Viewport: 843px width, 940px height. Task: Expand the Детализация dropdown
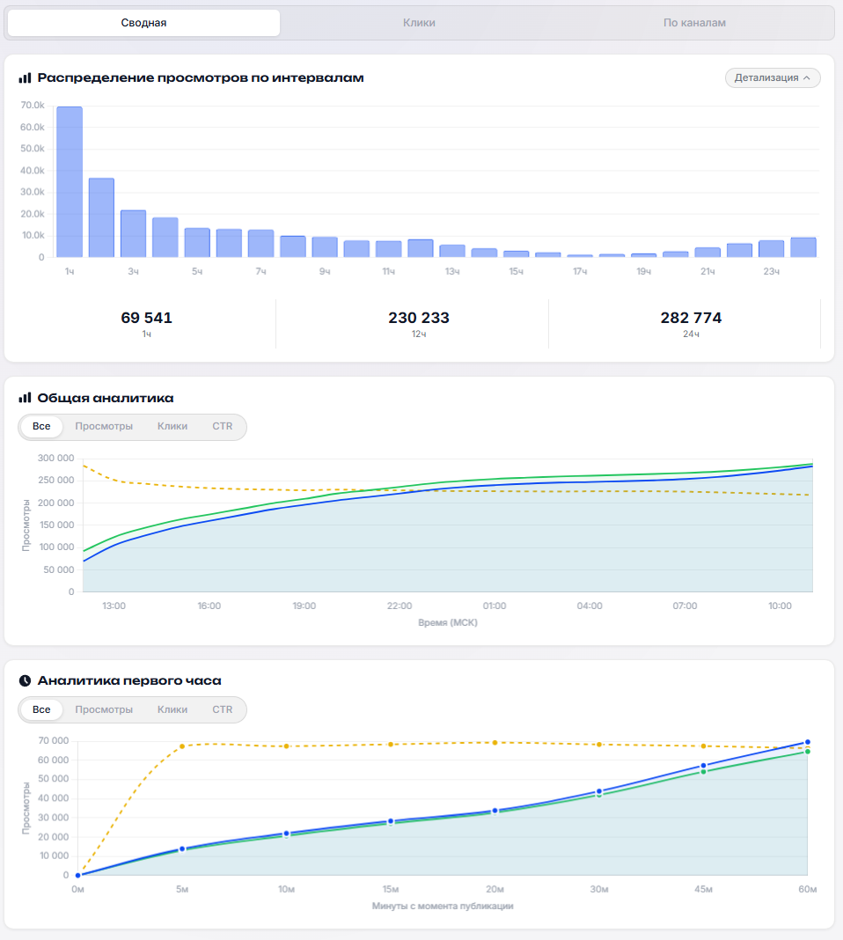[x=773, y=78]
